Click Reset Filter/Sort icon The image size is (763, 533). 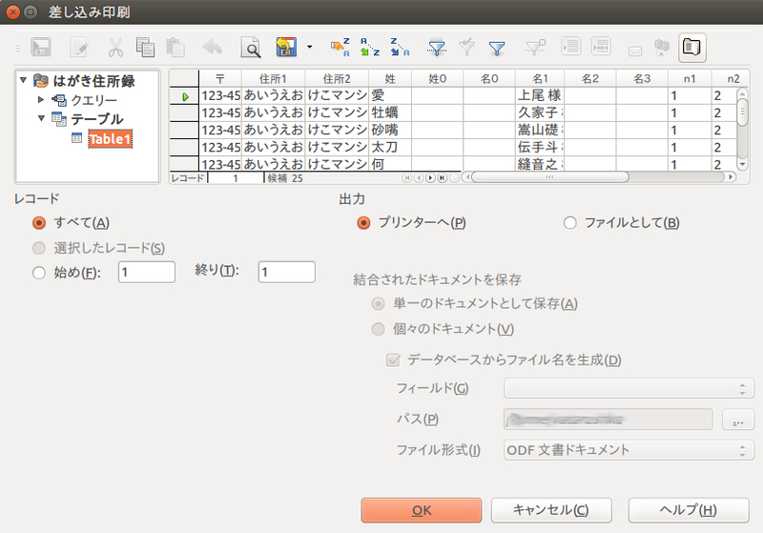coord(535,47)
